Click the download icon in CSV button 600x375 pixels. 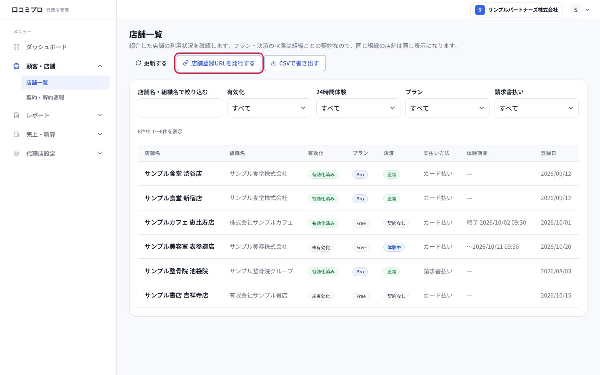pos(274,63)
